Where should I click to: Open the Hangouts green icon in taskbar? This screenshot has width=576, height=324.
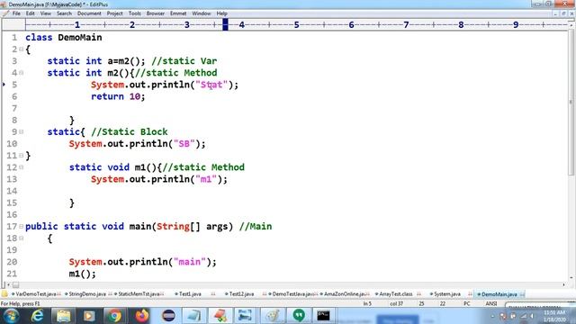click(299, 316)
